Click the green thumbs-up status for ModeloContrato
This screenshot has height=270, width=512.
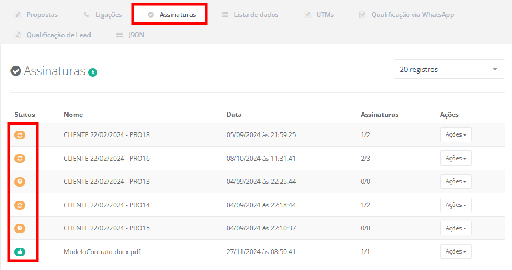click(x=20, y=251)
